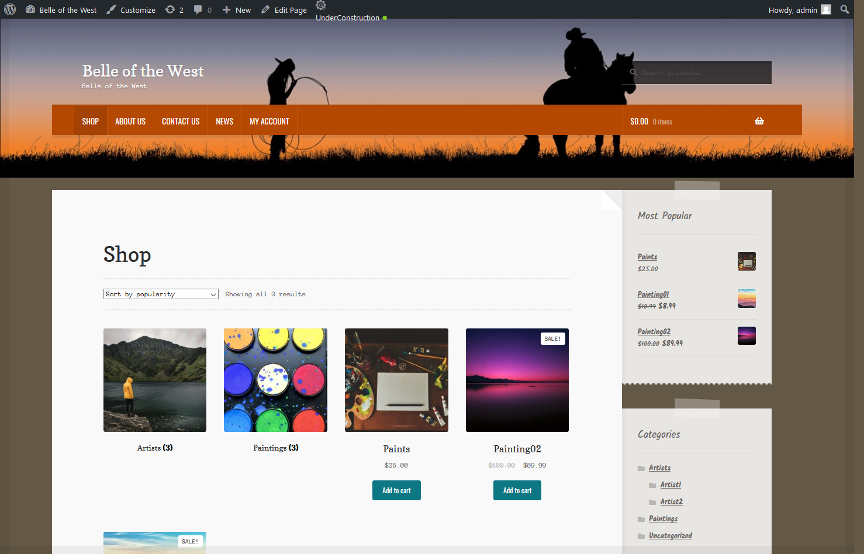Click the shopping basket icon
Viewport: 864px width, 554px height.
click(x=759, y=121)
